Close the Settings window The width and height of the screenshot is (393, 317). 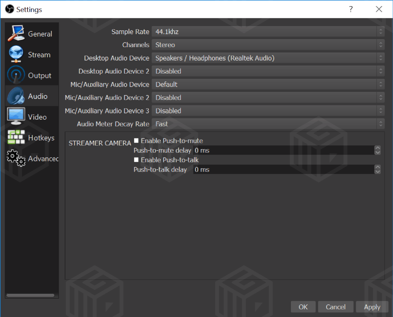pyautogui.click(x=379, y=9)
